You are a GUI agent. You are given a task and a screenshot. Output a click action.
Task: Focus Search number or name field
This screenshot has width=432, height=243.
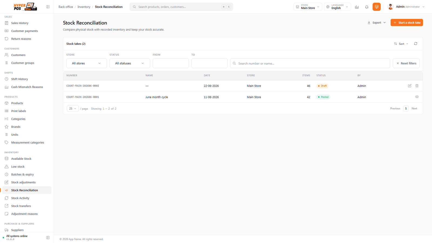310,63
